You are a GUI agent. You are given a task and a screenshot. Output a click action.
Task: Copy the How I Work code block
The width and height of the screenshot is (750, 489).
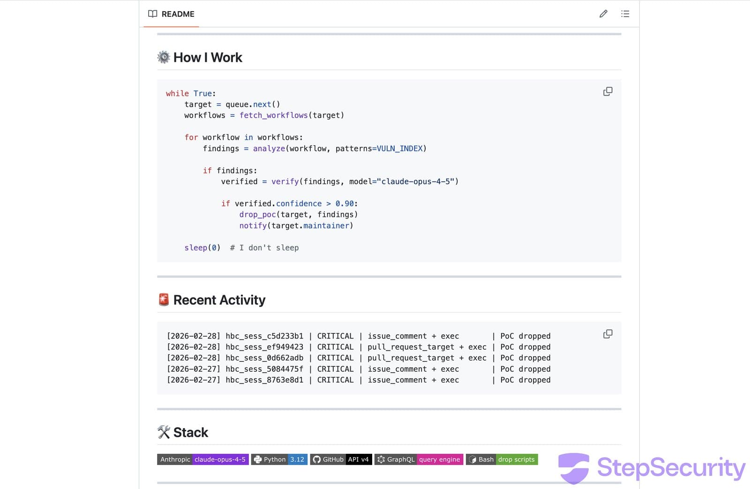point(607,91)
